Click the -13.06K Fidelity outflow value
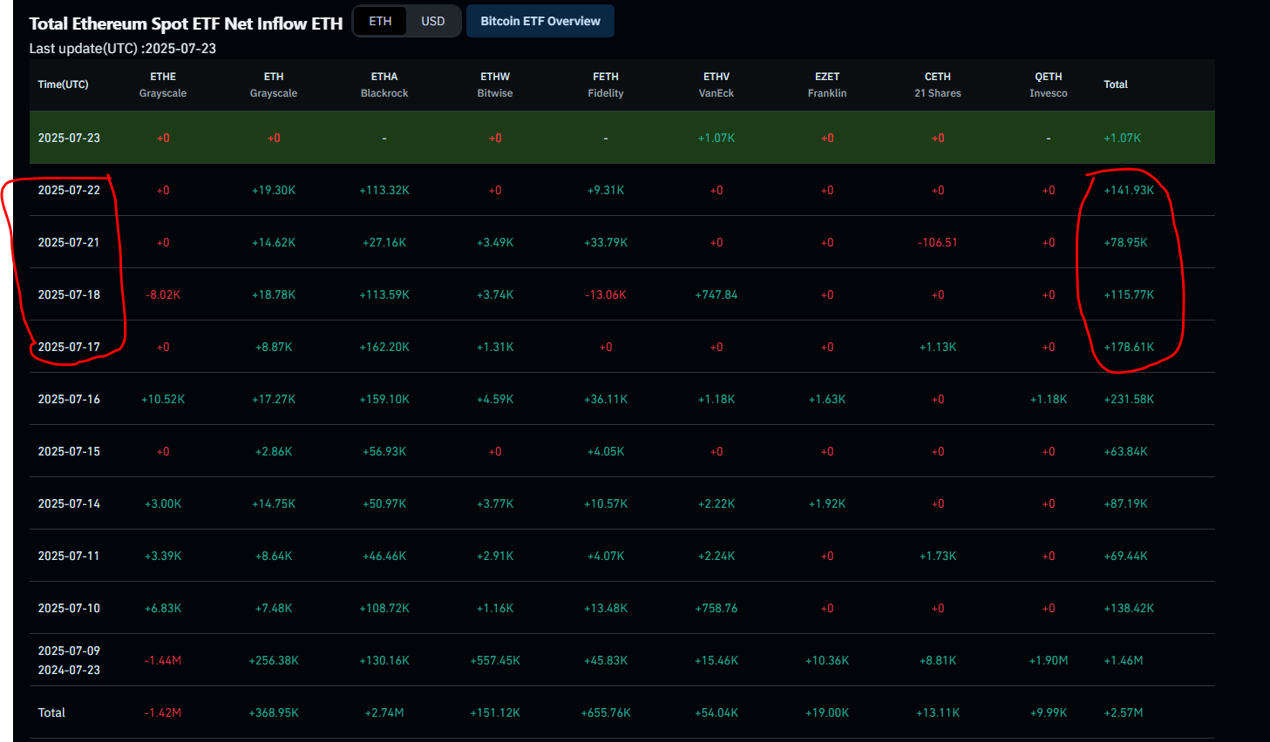The image size is (1270, 742). 606,294
